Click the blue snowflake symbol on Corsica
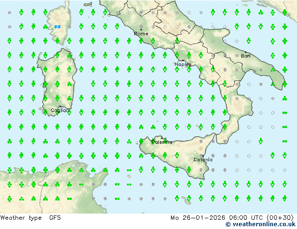297x229 pixels. pyautogui.click(x=58, y=27)
